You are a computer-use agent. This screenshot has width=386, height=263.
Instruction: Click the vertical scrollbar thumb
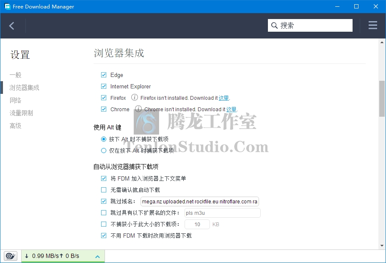pos(382,99)
